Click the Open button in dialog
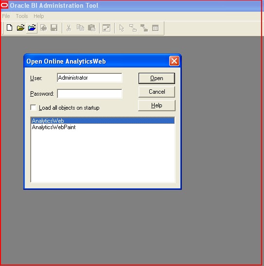 [x=157, y=78]
